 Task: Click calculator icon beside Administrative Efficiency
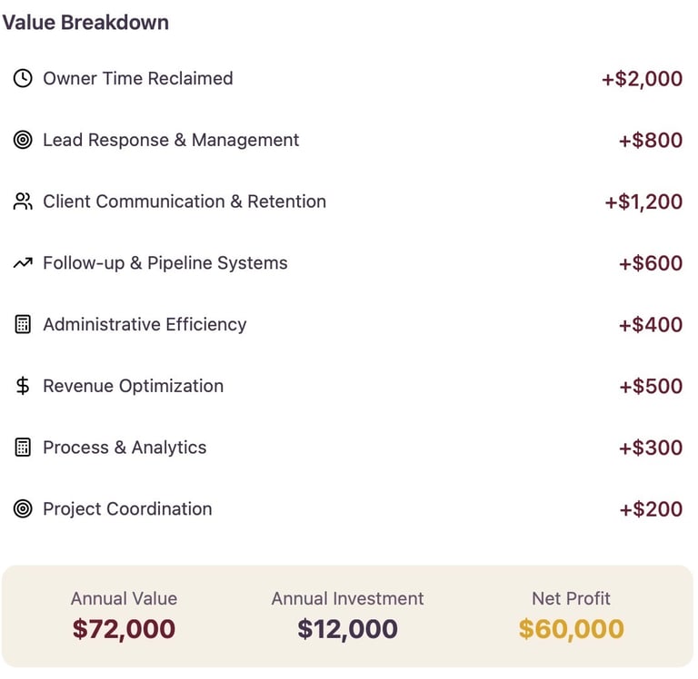[23, 324]
